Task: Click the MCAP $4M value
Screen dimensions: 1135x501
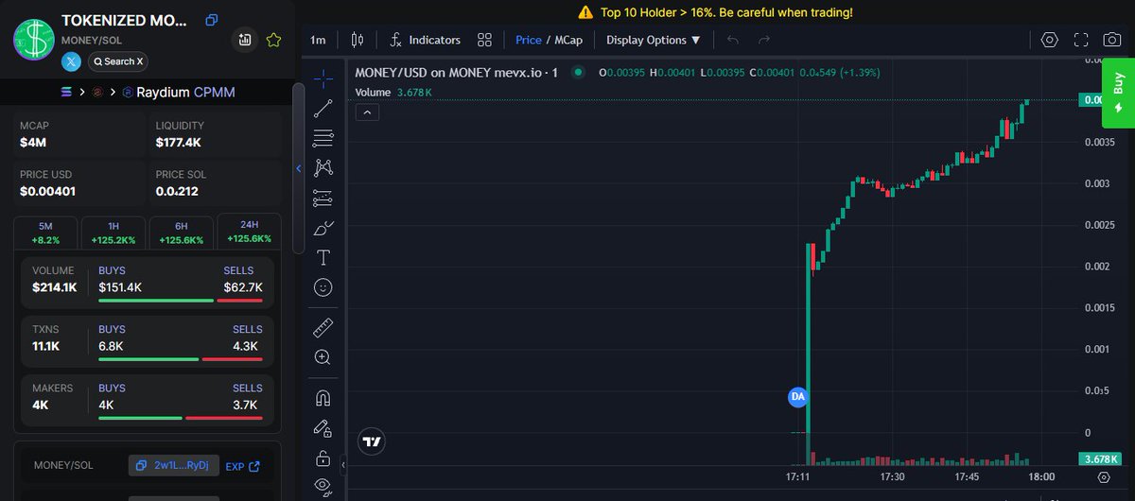Action: point(31,143)
